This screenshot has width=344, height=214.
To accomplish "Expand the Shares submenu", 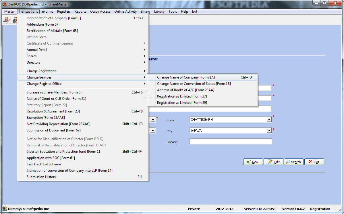I will tap(83, 56).
